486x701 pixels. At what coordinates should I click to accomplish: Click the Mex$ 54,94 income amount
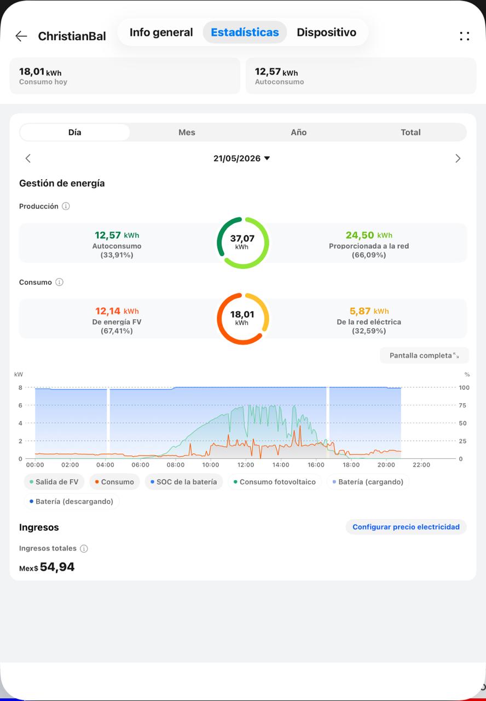click(47, 567)
